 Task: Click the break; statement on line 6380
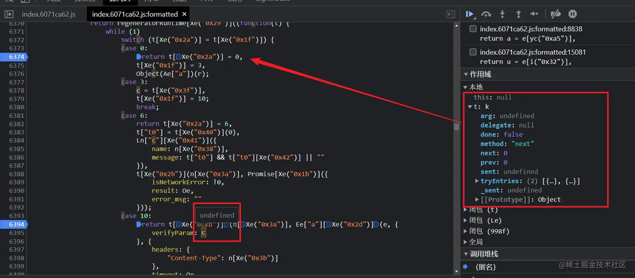point(147,107)
